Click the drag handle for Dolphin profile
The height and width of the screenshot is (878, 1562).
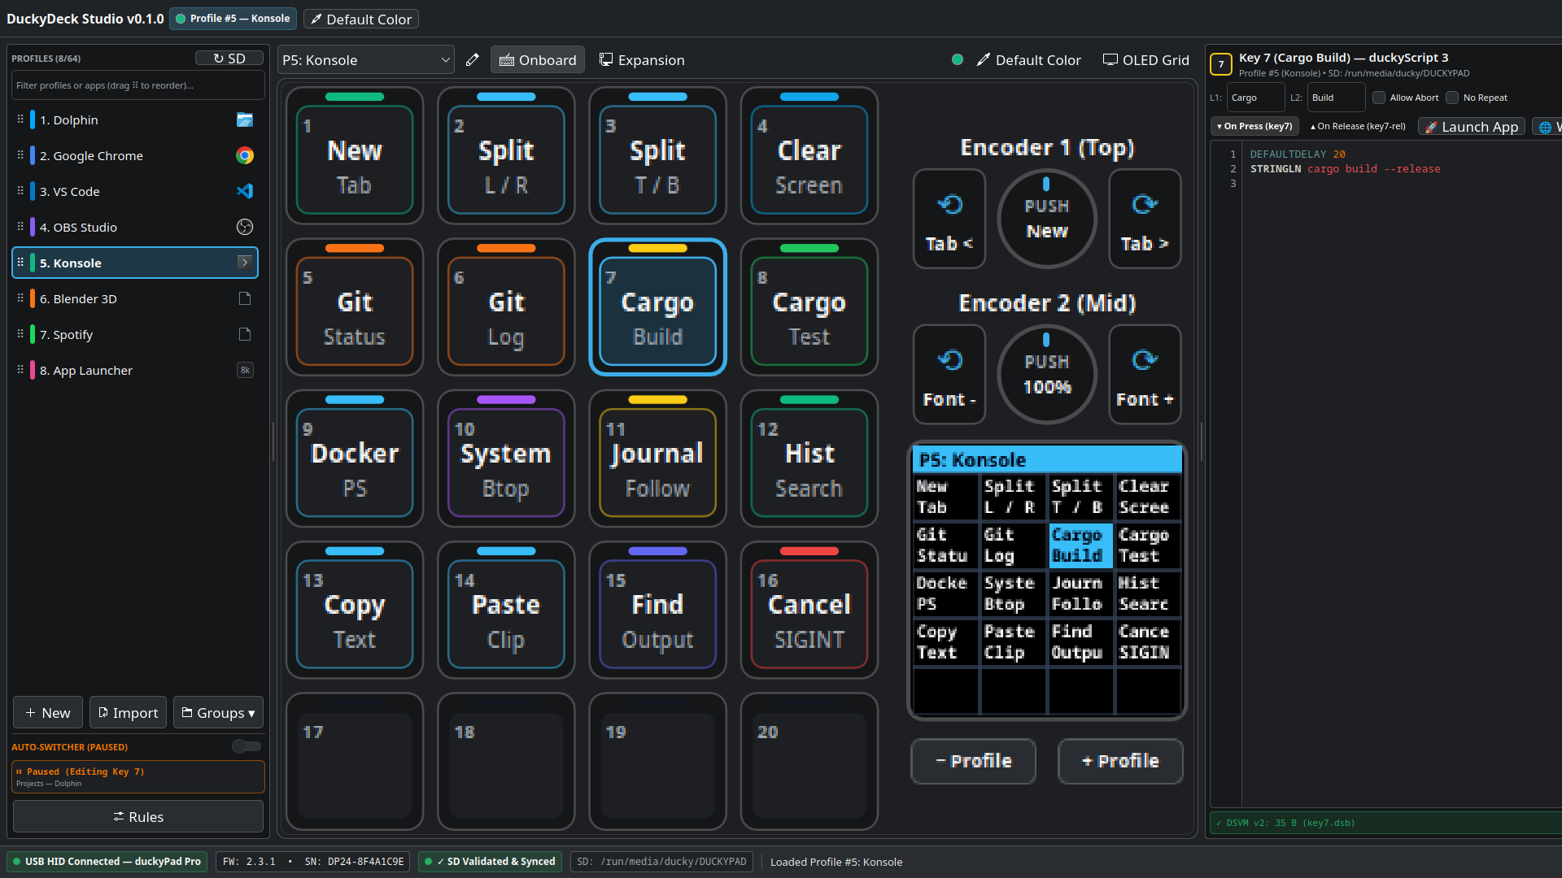[20, 120]
